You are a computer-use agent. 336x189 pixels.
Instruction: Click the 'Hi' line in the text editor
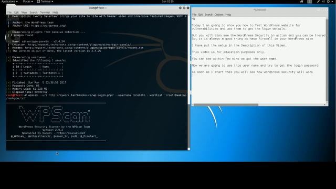click(x=194, y=19)
